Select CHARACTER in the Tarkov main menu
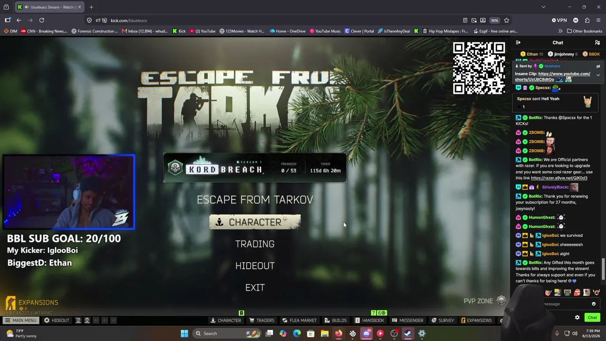 pyautogui.click(x=255, y=222)
